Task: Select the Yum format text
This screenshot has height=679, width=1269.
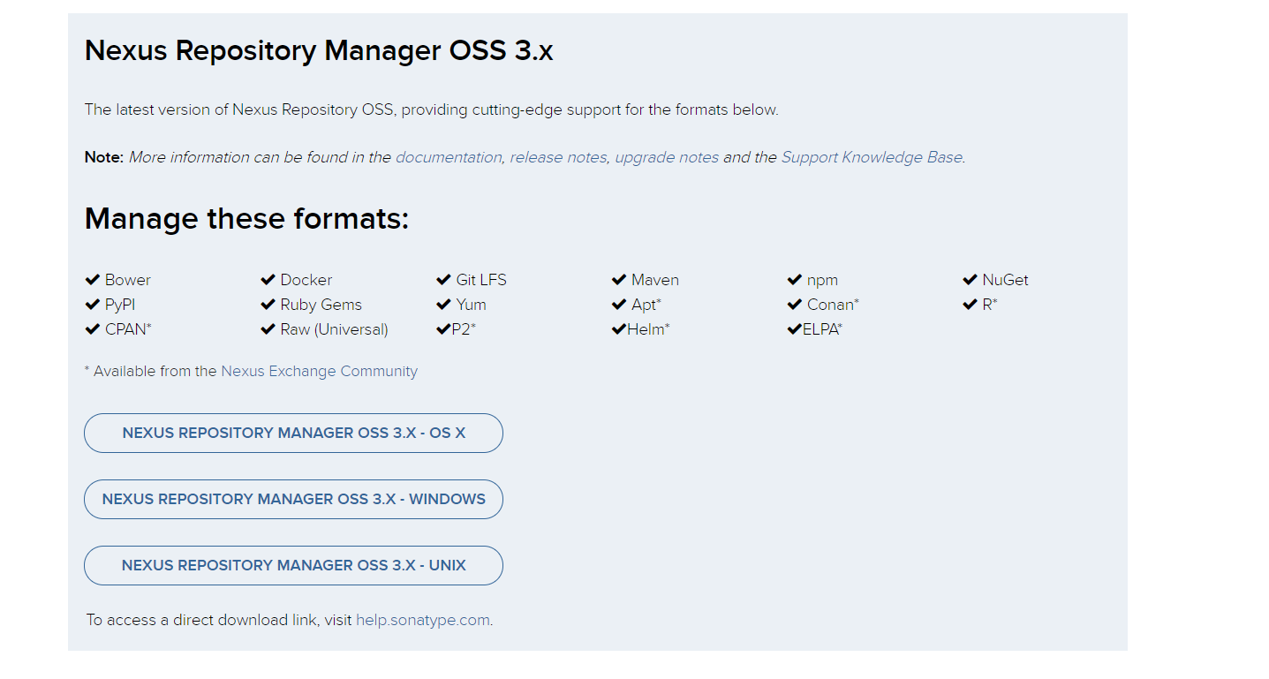Action: [472, 305]
